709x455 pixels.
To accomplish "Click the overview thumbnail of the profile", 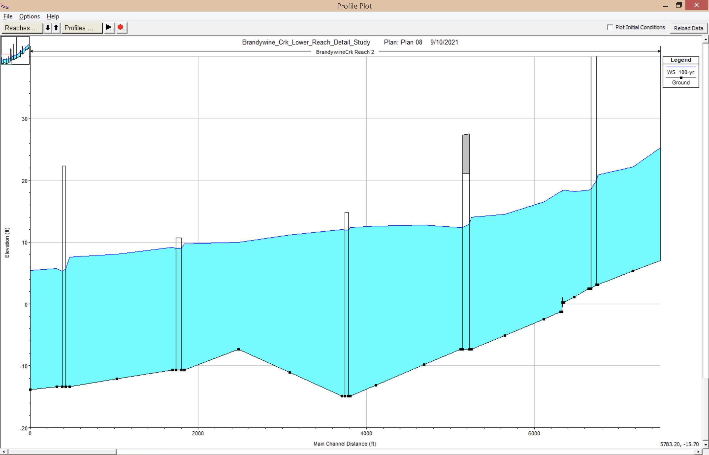I will [x=15, y=50].
